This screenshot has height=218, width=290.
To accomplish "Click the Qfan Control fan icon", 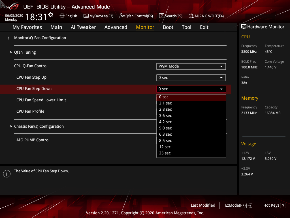I will click(x=122, y=16).
